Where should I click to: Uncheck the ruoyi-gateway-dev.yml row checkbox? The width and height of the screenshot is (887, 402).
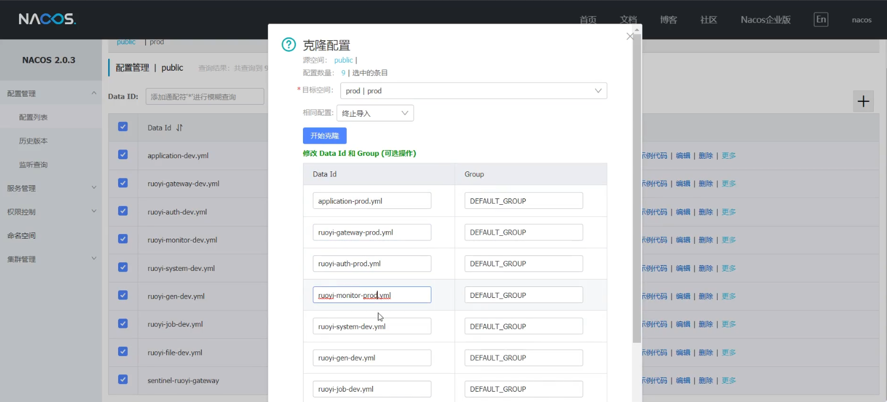123,183
